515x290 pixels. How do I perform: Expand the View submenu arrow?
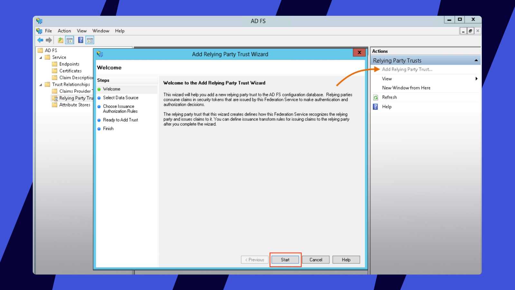click(476, 79)
